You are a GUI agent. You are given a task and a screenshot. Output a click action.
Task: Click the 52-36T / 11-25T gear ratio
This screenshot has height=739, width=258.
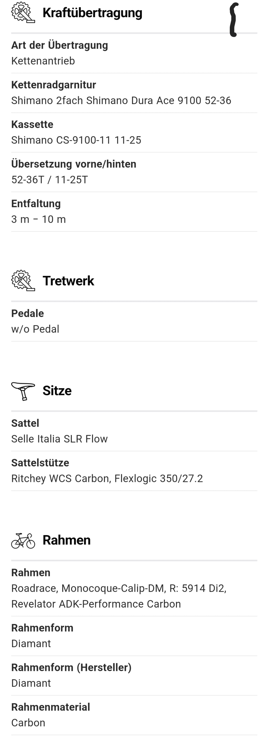click(x=49, y=180)
